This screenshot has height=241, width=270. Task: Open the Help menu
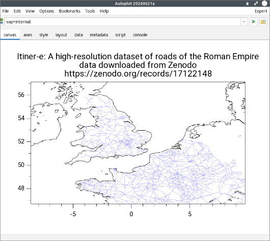click(104, 11)
